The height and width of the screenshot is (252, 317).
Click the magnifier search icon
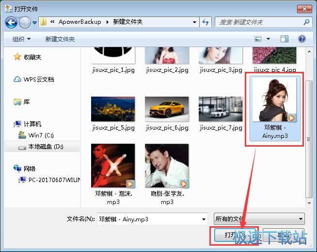coord(306,22)
